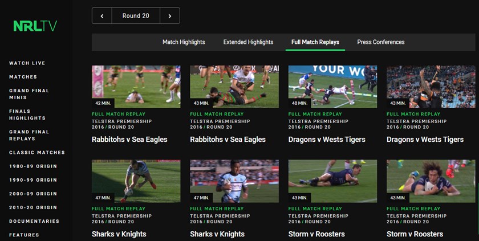Select the Full Match Replays tab
The image size is (479, 241).
pos(315,42)
